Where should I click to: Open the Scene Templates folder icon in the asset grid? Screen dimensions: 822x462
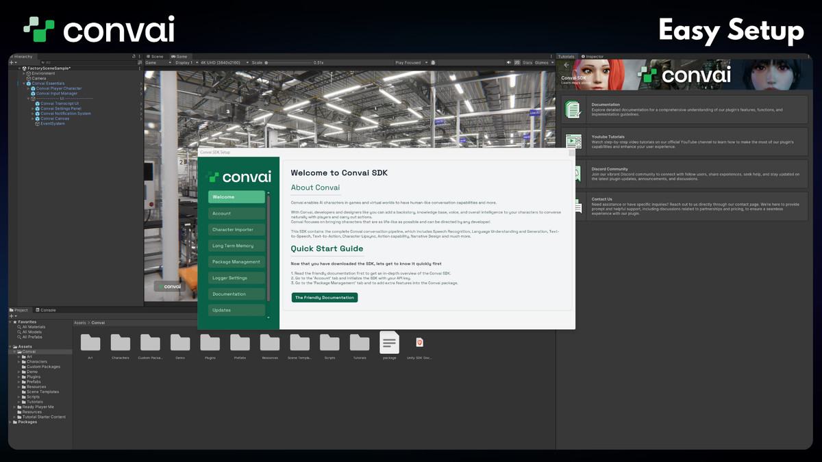pos(299,342)
